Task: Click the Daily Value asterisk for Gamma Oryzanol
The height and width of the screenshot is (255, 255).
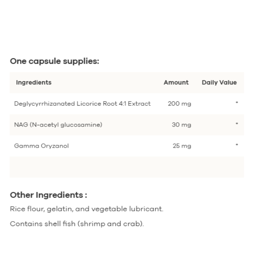Action: pyautogui.click(x=237, y=145)
